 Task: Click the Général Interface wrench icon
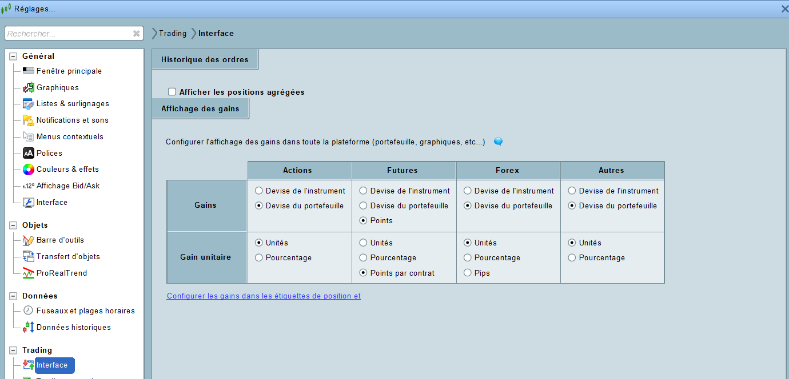[x=28, y=203]
